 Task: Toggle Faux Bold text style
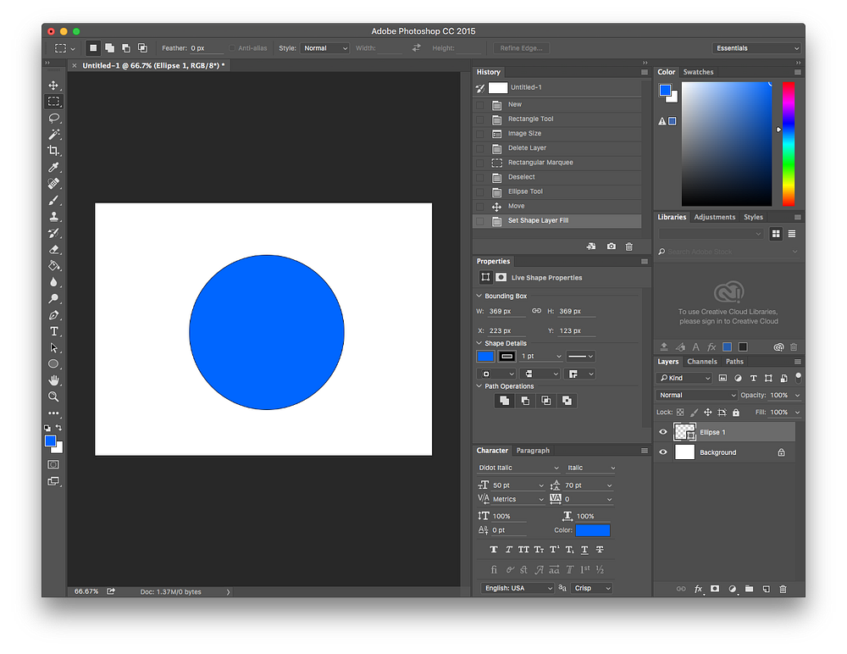pyautogui.click(x=493, y=550)
